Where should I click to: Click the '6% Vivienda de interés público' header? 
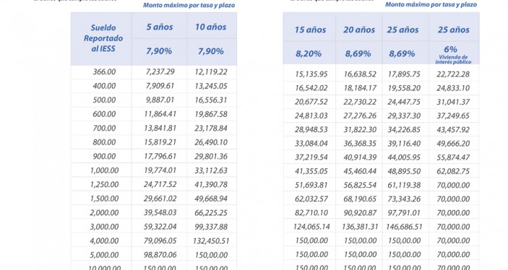tap(453, 51)
